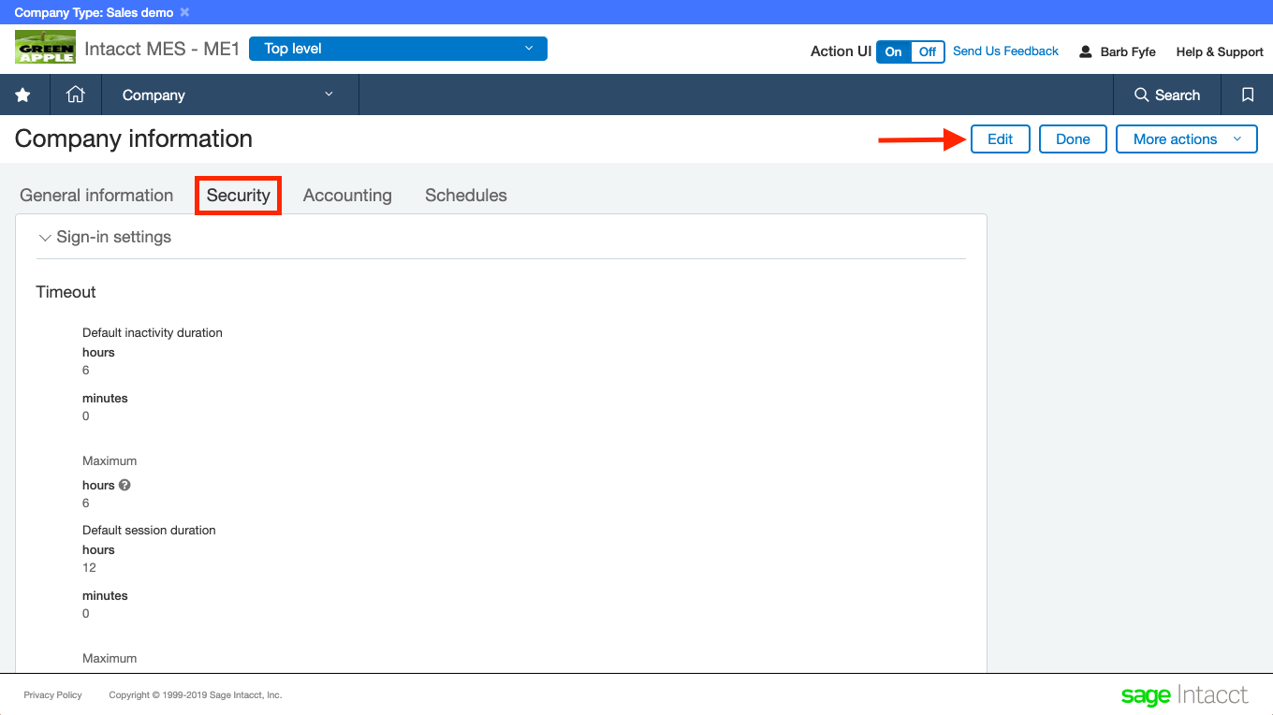Open the Top level entity dropdown

click(398, 49)
